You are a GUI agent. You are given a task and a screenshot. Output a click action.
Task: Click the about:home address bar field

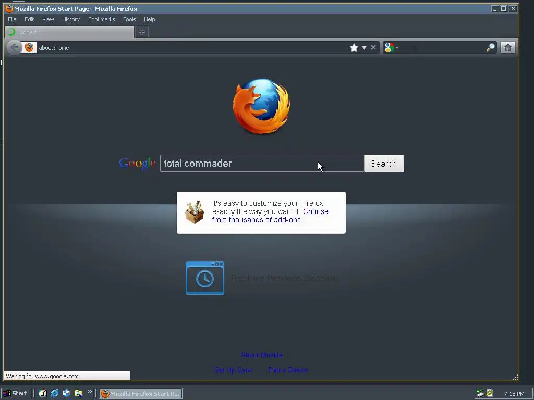192,47
